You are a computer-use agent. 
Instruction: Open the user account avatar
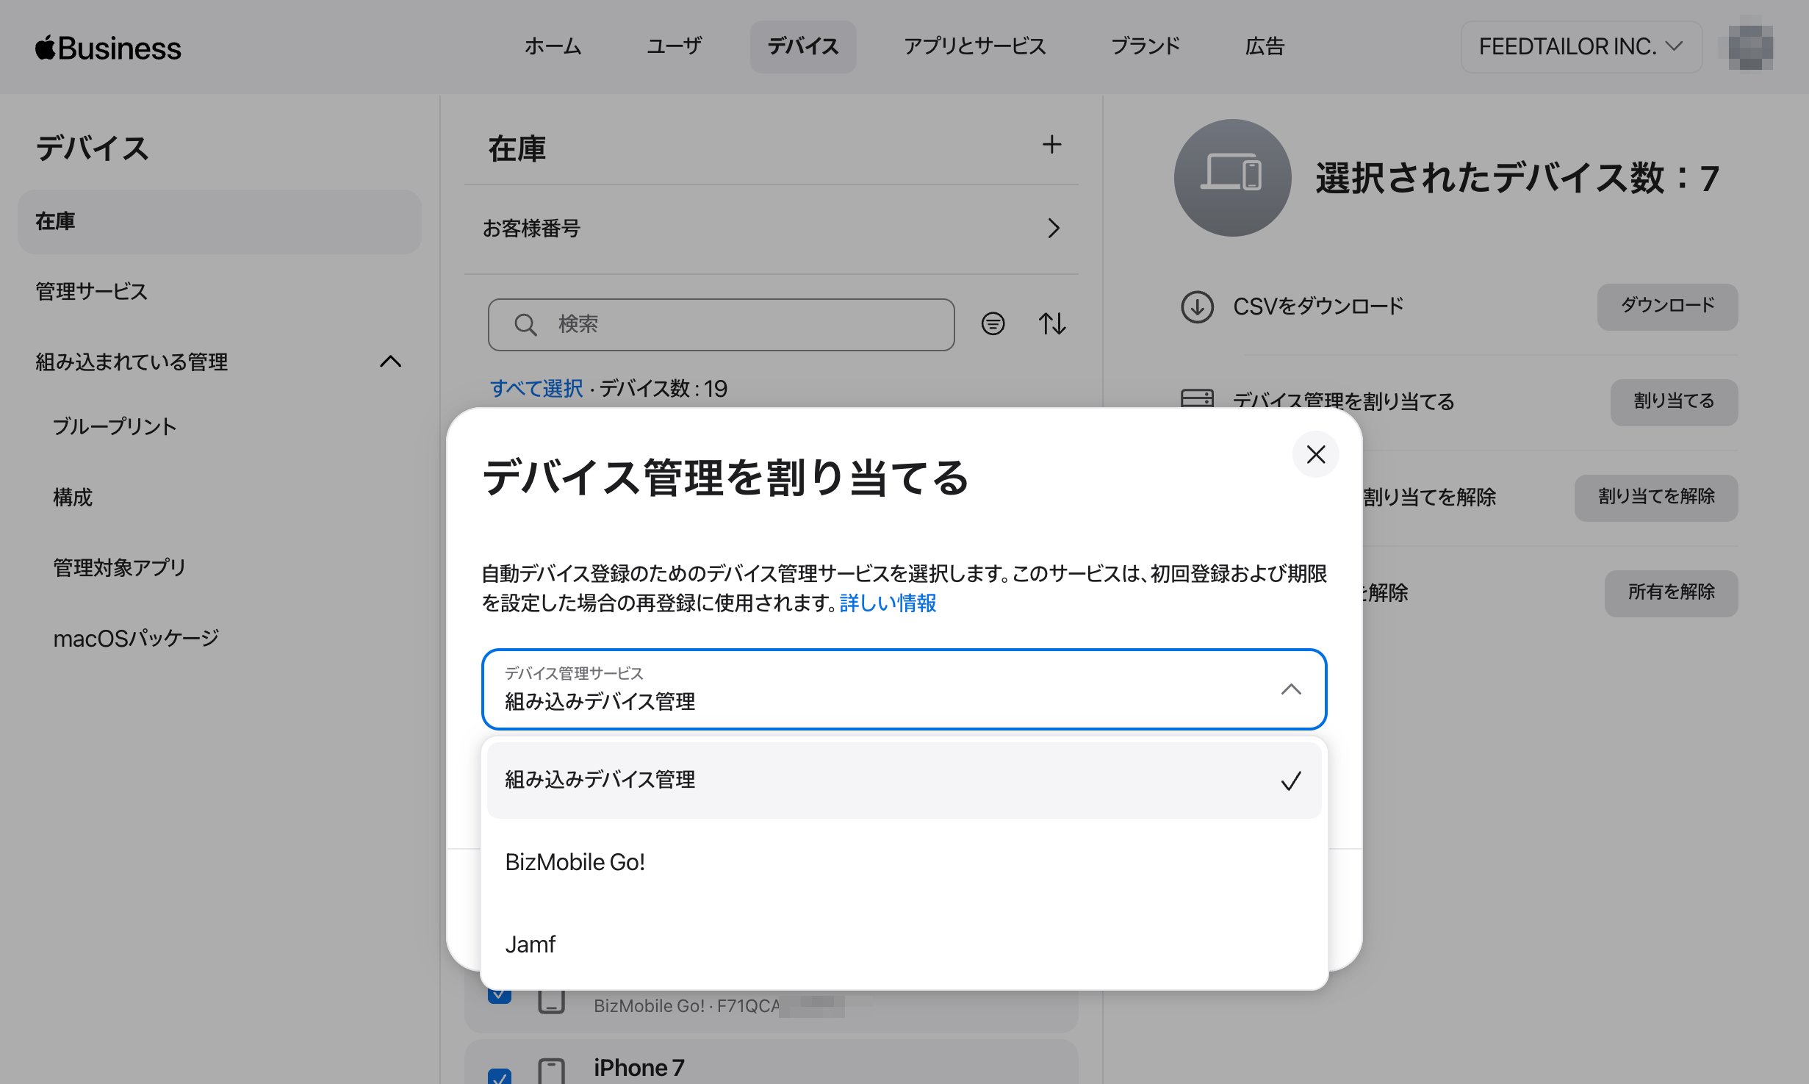coord(1750,47)
